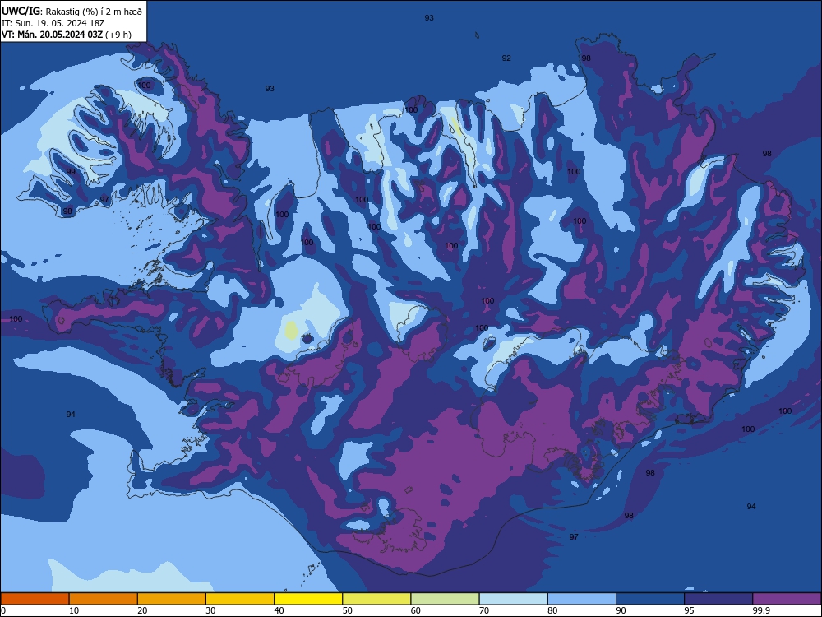The image size is (822, 617).
Task: Click the dark indigo 95–99.9 legend swatch
Action: (718, 599)
